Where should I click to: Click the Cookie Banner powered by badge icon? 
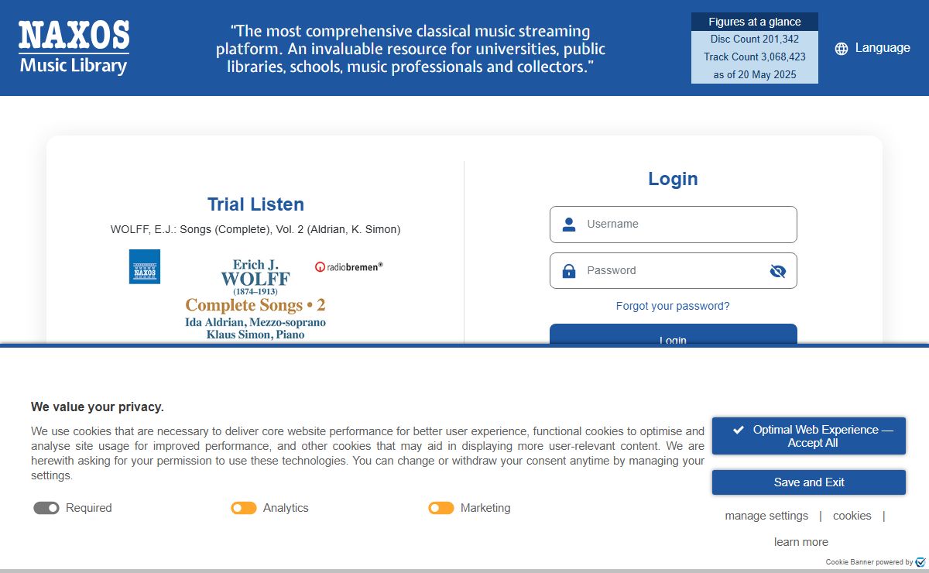click(920, 561)
